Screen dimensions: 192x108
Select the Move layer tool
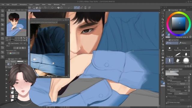pos(163,22)
